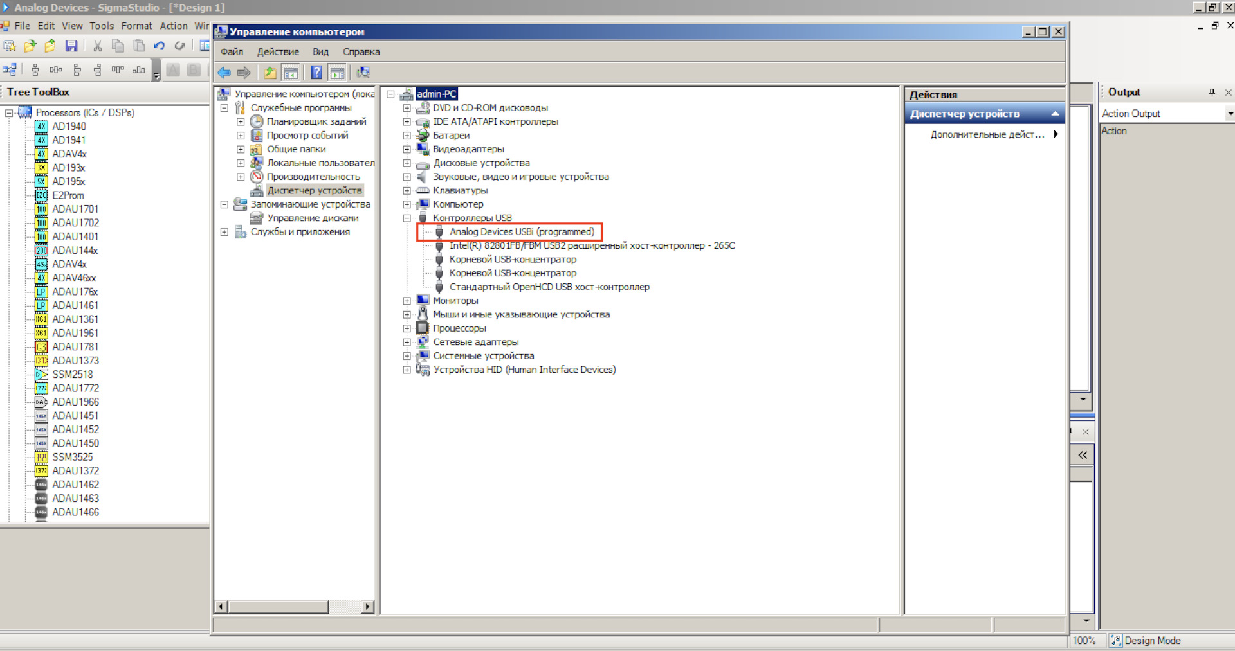Click the Undo arrow icon

click(x=159, y=46)
